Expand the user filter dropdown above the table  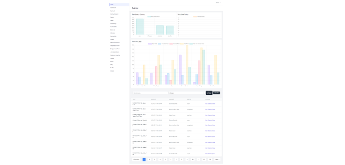187,93
